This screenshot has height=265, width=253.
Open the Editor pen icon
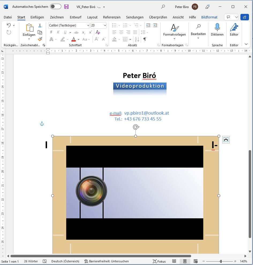click(234, 28)
